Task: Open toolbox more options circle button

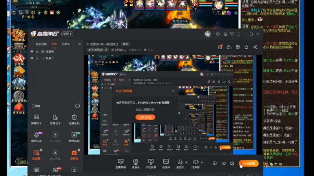Action: (77, 106)
